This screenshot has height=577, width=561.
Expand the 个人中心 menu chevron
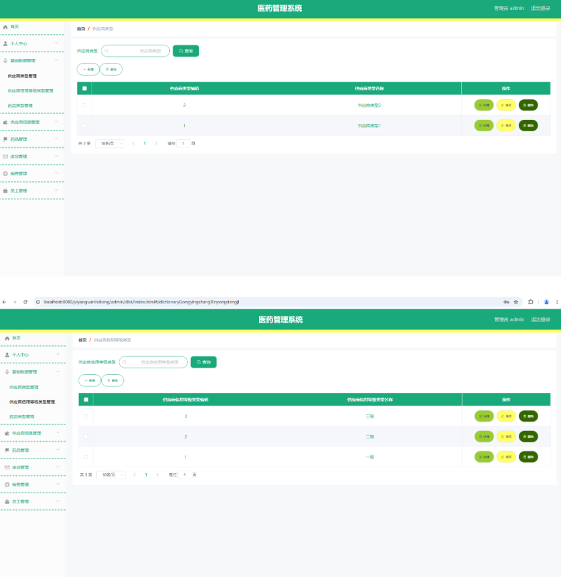pos(56,43)
